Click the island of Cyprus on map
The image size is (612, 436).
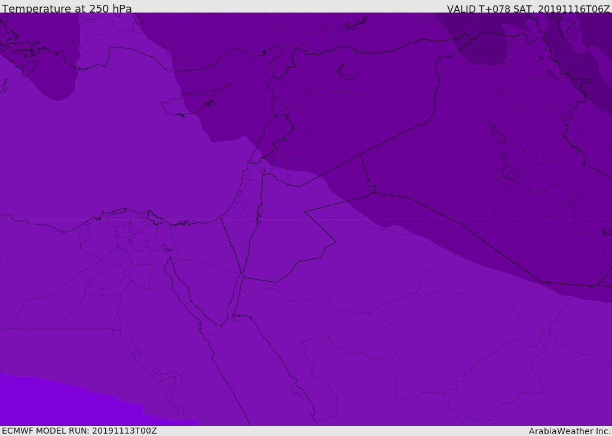(194, 102)
